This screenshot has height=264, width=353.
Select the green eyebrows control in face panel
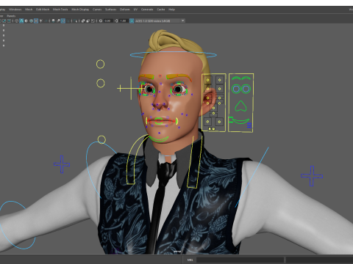[241, 78]
